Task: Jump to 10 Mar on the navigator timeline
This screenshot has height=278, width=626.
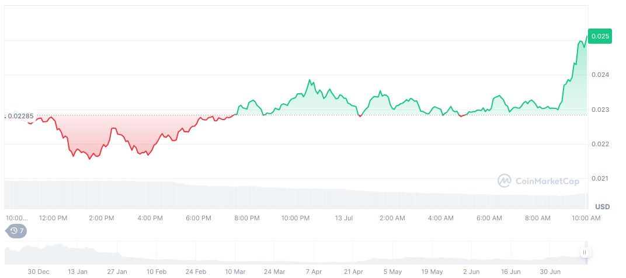Action: 235,272
